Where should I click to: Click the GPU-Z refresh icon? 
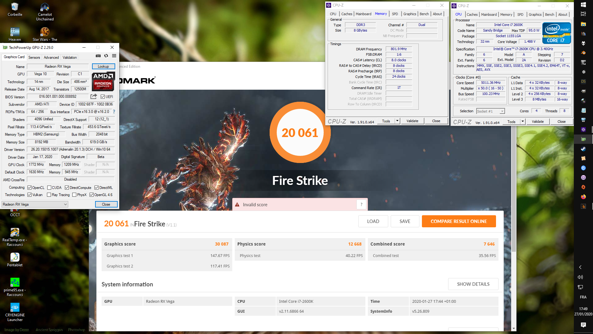point(106,56)
